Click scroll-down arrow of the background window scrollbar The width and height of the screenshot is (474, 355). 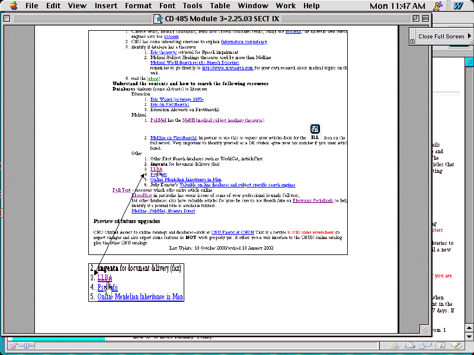coord(469,336)
